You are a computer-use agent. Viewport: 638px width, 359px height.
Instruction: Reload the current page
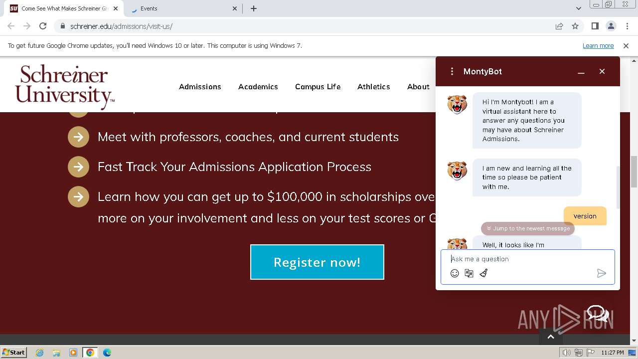[43, 26]
